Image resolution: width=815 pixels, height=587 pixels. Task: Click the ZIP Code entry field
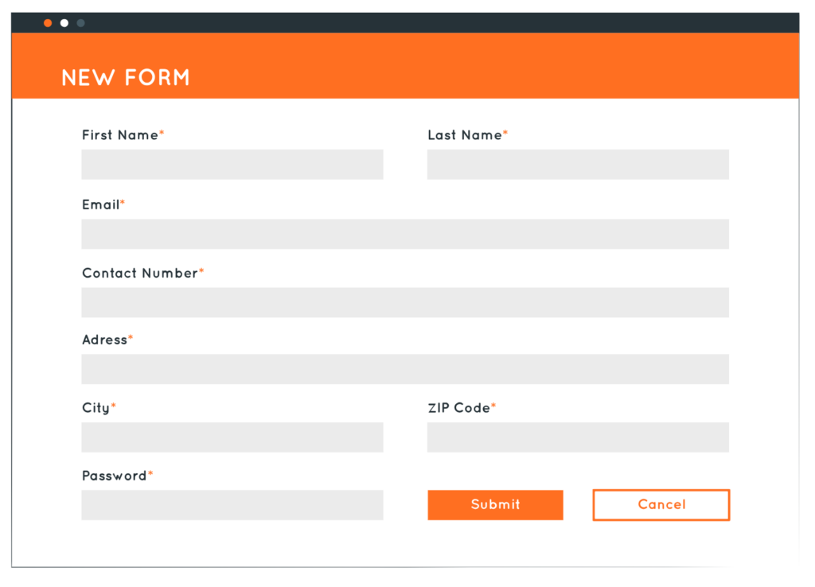pos(578,437)
